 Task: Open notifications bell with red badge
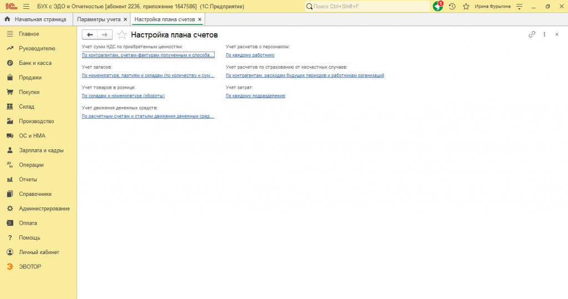(438, 6)
